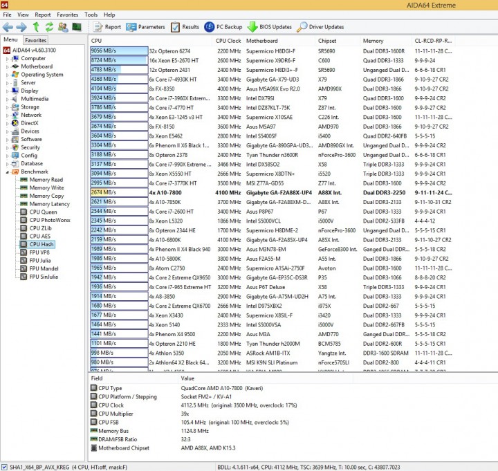Open benchmark Parameters

(145, 27)
